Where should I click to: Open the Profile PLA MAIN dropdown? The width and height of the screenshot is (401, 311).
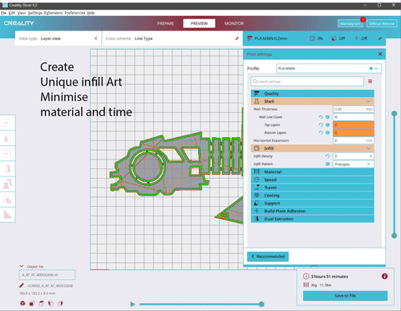[x=329, y=68]
